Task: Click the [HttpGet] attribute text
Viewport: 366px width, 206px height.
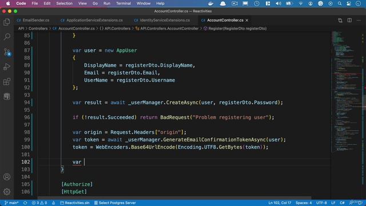Action: 74,192
